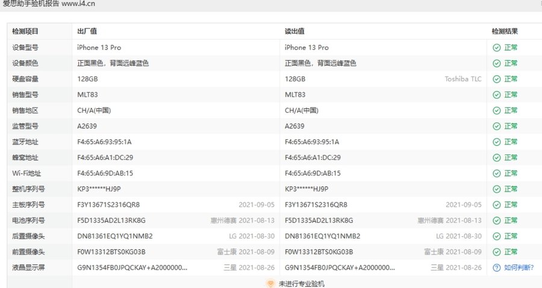Image resolution: width=542 pixels, height=288 pixels.
Task: Click the 正常 result text in 硬盘容量 row
Action: tap(511, 79)
